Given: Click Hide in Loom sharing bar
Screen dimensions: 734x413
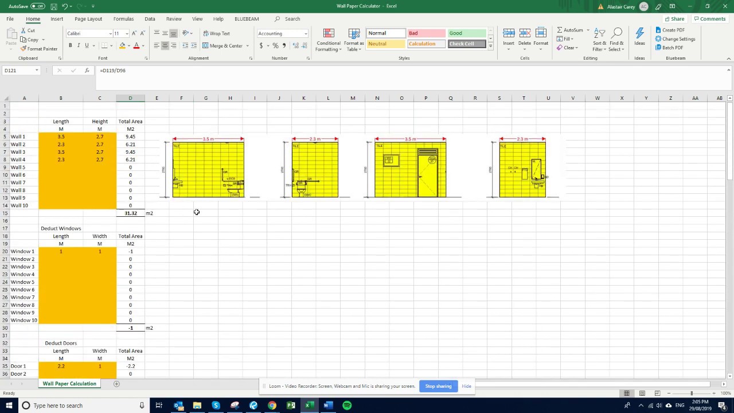Looking at the screenshot, I should click(x=466, y=386).
